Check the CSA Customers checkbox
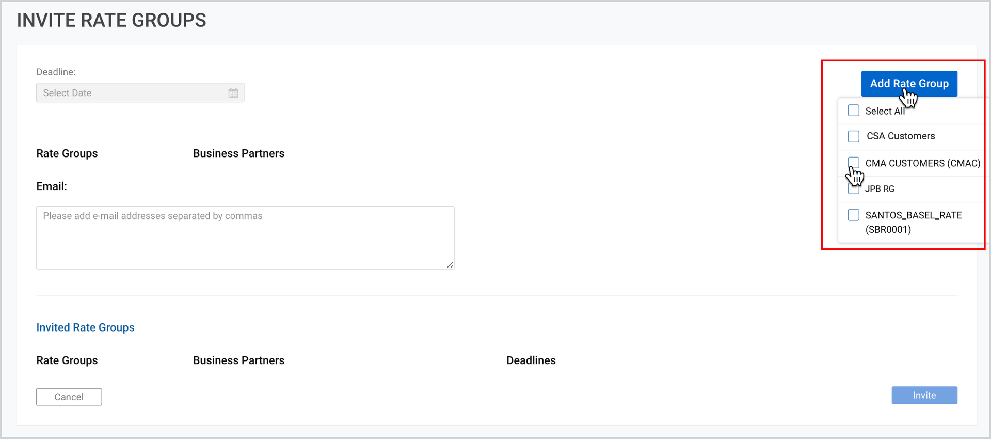The height and width of the screenshot is (439, 991). click(x=854, y=136)
